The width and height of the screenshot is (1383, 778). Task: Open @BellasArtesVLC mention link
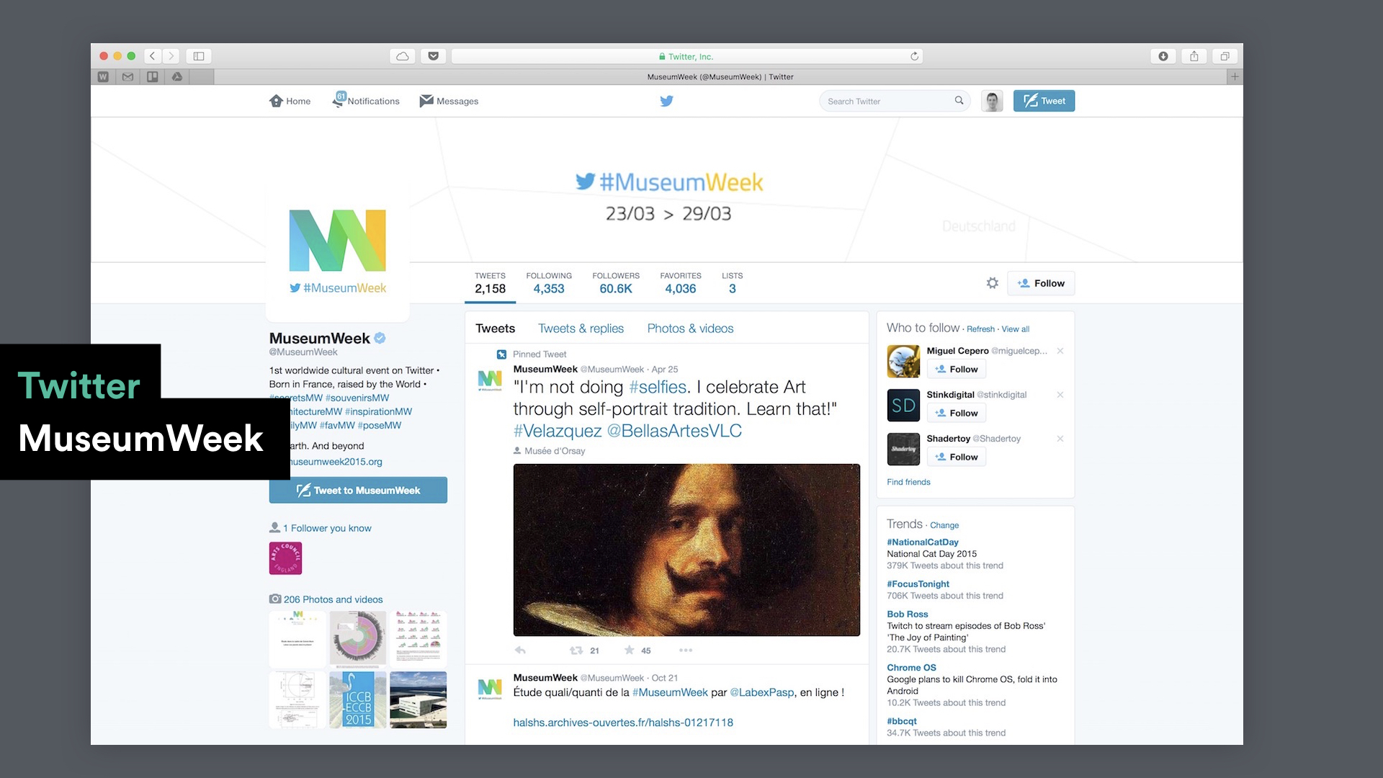[x=674, y=431]
